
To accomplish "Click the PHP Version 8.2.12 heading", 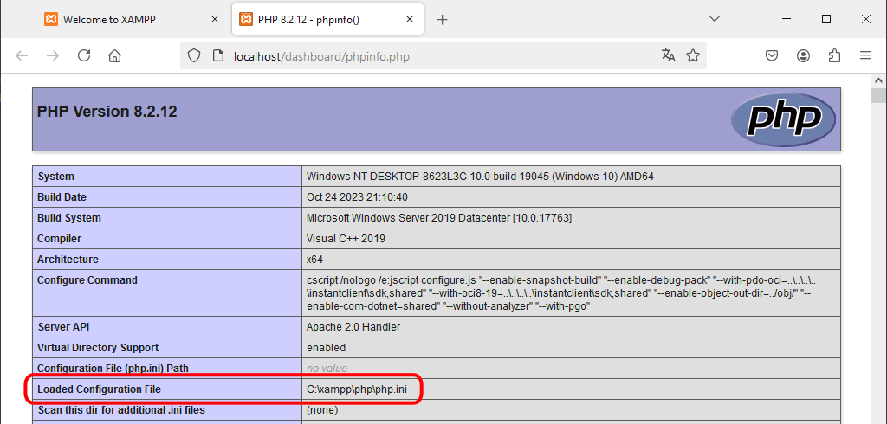I will (x=107, y=112).
